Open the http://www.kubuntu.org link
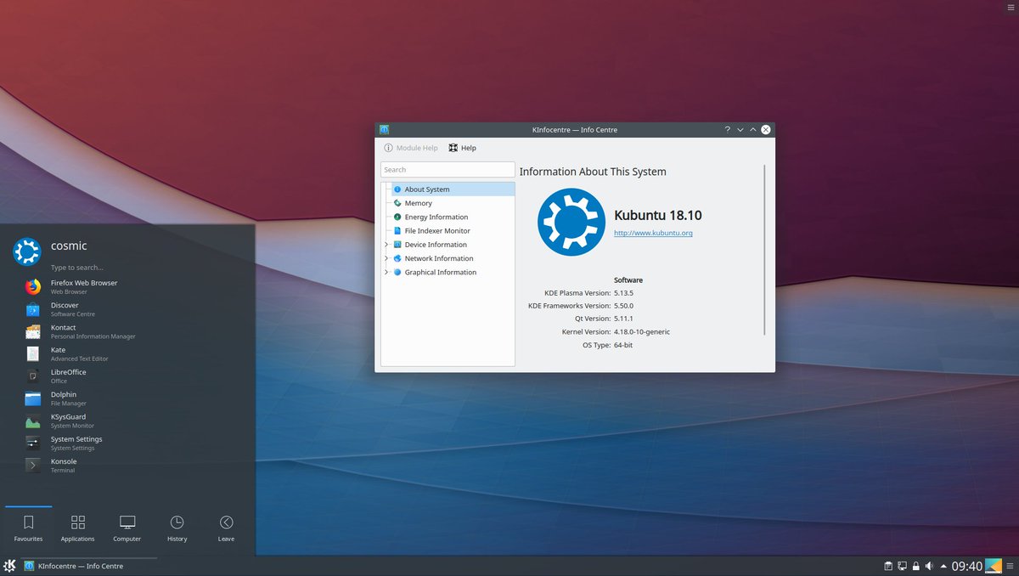 click(653, 233)
